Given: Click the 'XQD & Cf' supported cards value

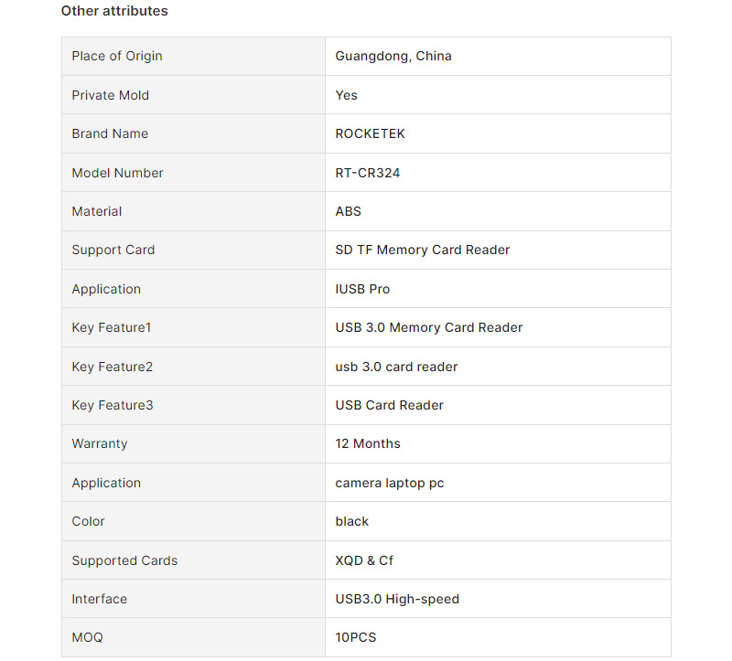Looking at the screenshot, I should (x=364, y=560).
